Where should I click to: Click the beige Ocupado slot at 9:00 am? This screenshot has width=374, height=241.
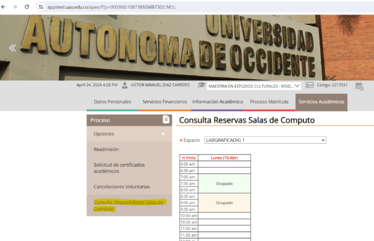[x=224, y=202]
